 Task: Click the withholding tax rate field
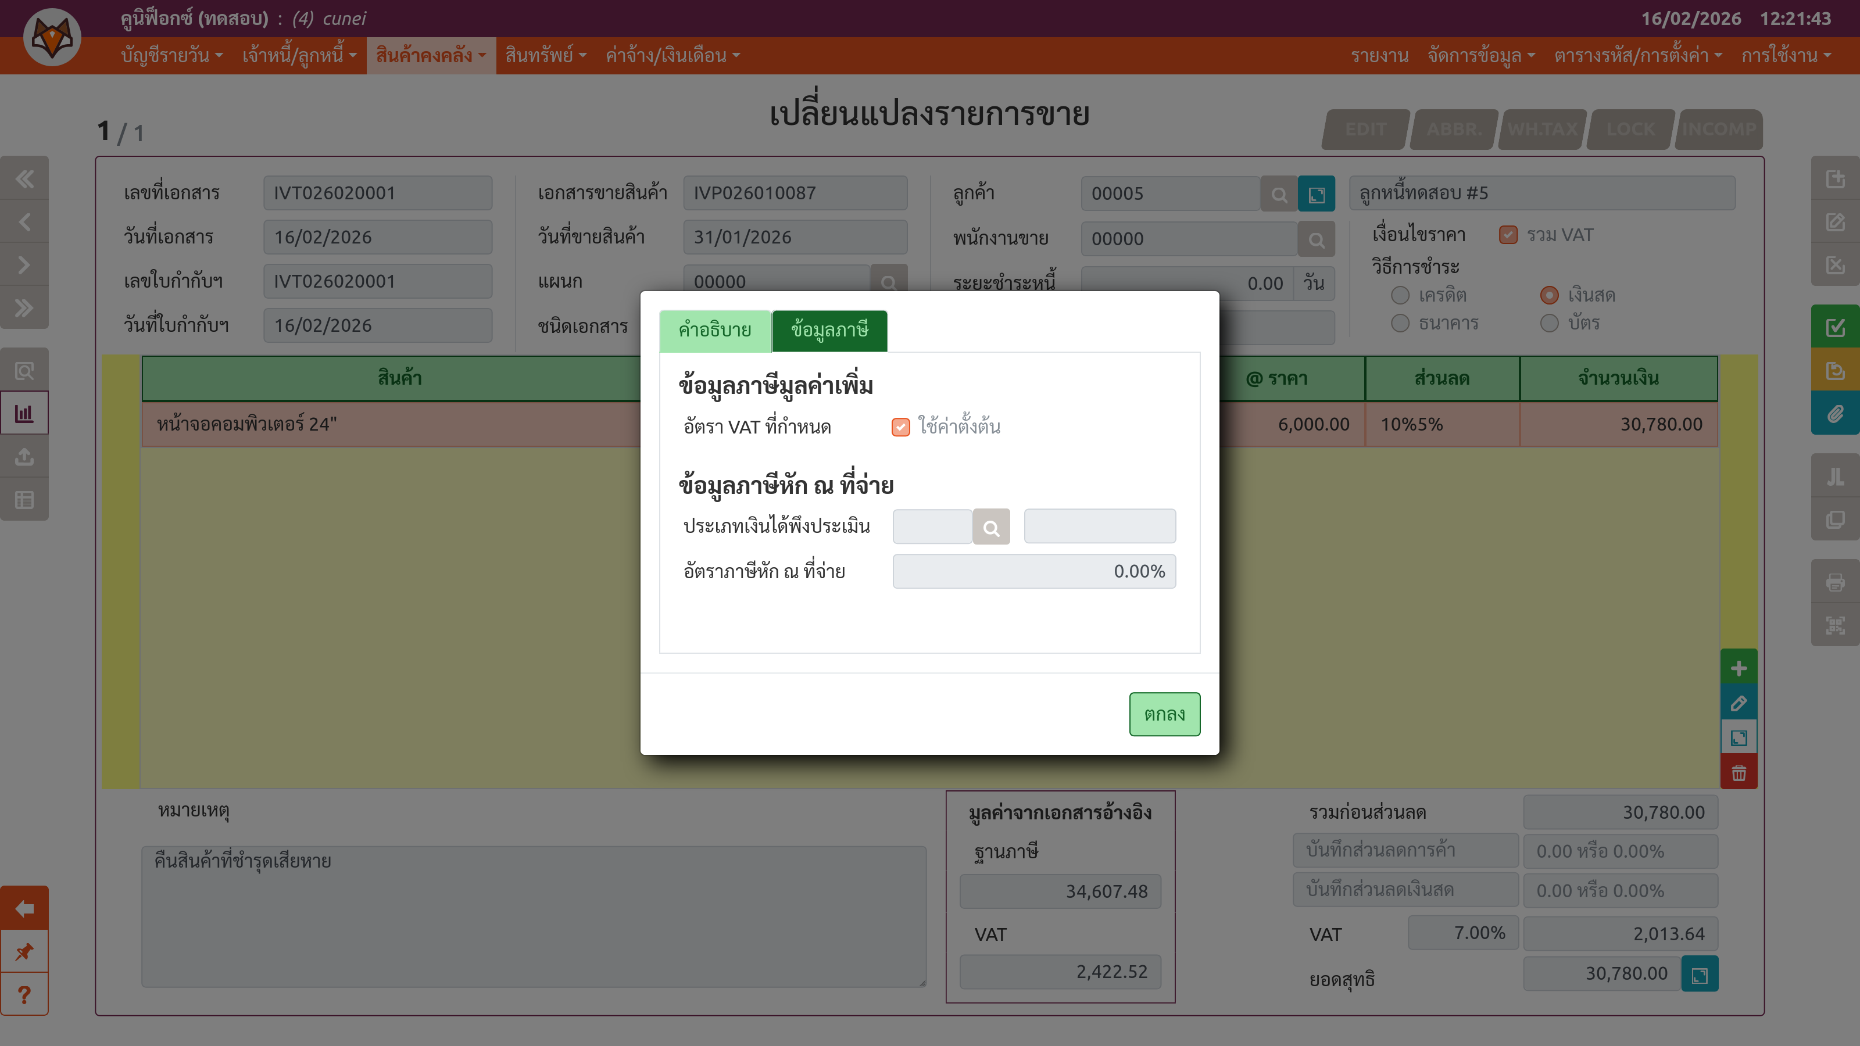(x=1033, y=572)
